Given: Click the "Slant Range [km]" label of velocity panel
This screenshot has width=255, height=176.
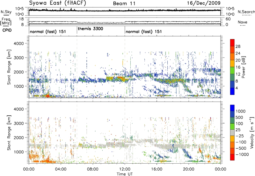Looking at the screenshot, I should 9,132.
